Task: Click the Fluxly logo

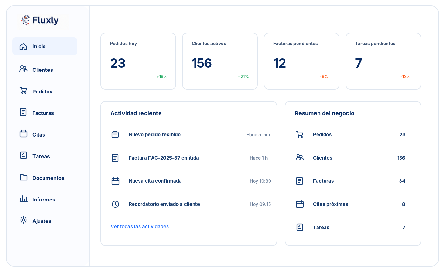Action: click(40, 20)
